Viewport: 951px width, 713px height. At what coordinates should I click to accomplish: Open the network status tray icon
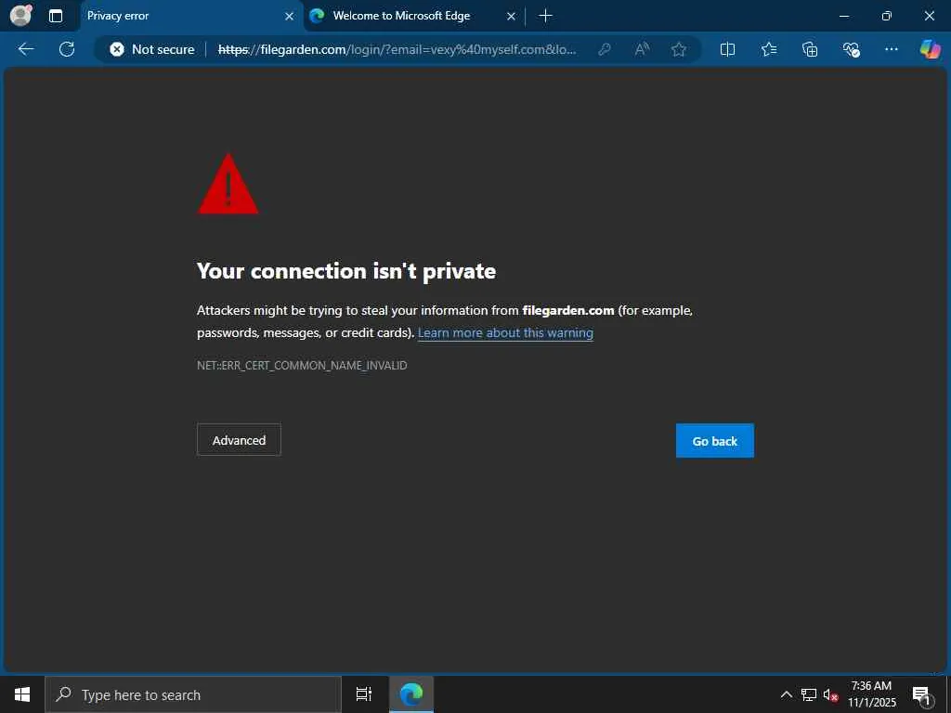coord(809,694)
